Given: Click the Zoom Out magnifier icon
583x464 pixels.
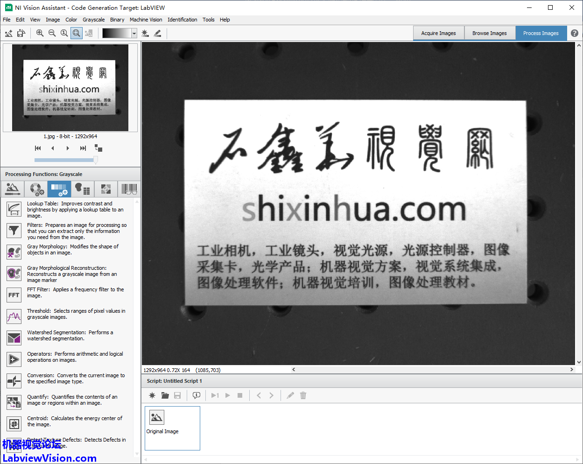Looking at the screenshot, I should click(52, 33).
